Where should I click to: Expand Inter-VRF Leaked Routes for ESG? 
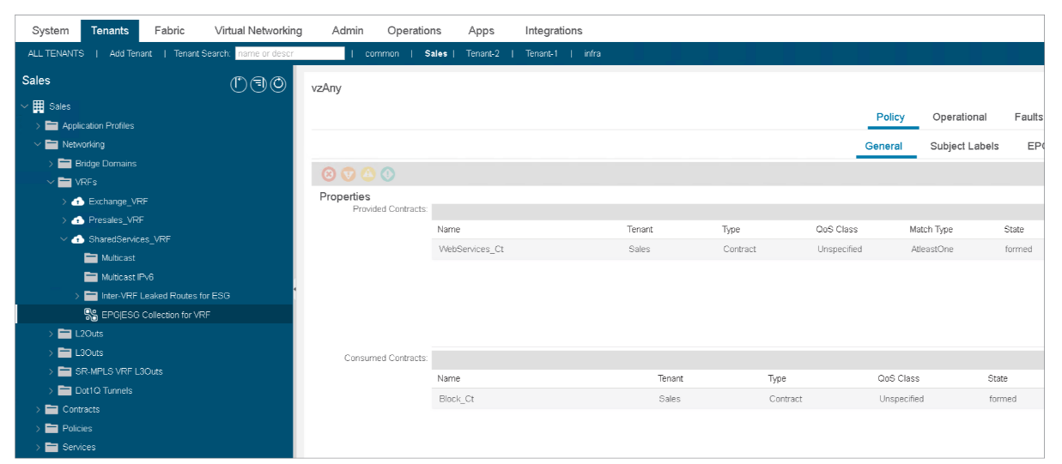coord(77,296)
